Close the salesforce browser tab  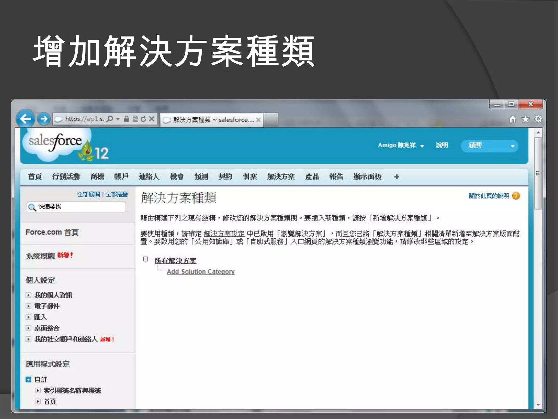[258, 120]
